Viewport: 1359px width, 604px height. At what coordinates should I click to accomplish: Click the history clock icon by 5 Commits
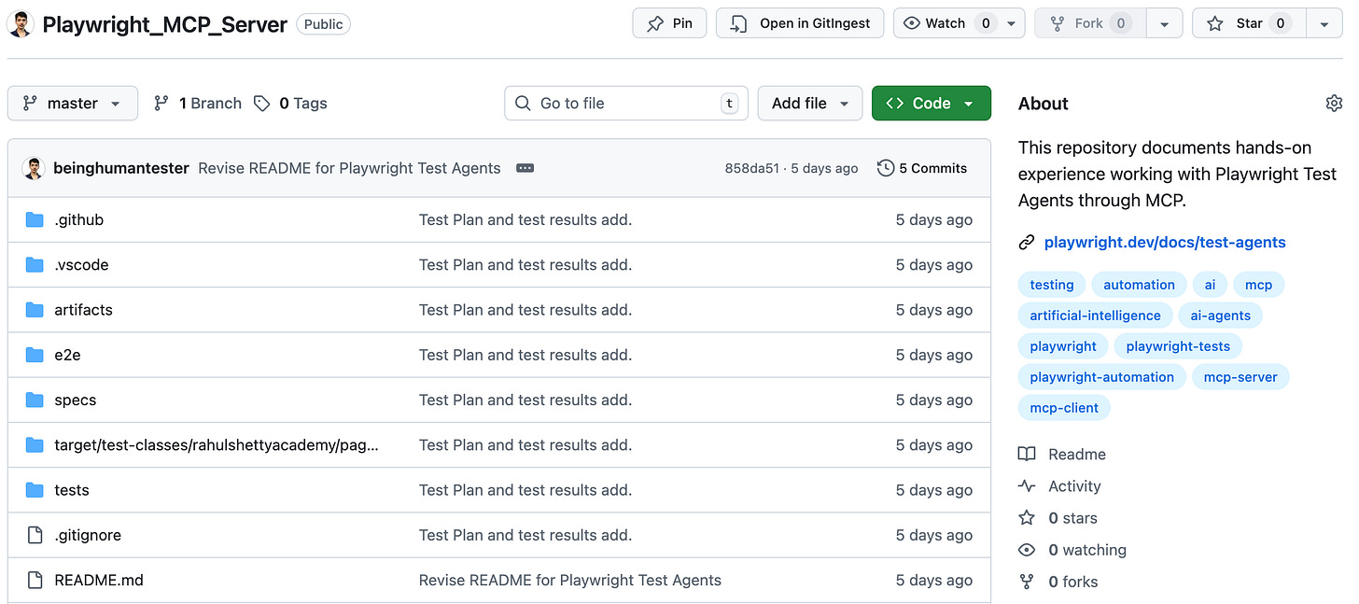[886, 168]
